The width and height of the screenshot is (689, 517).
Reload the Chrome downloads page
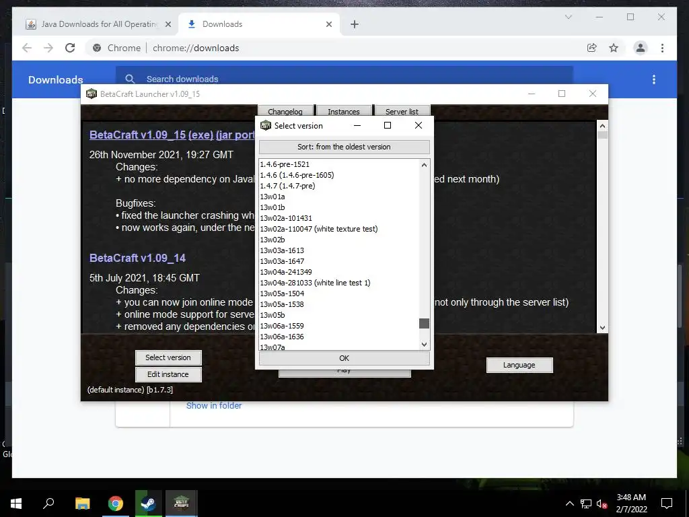click(x=70, y=48)
